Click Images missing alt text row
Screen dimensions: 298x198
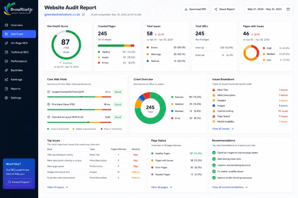[94, 172]
